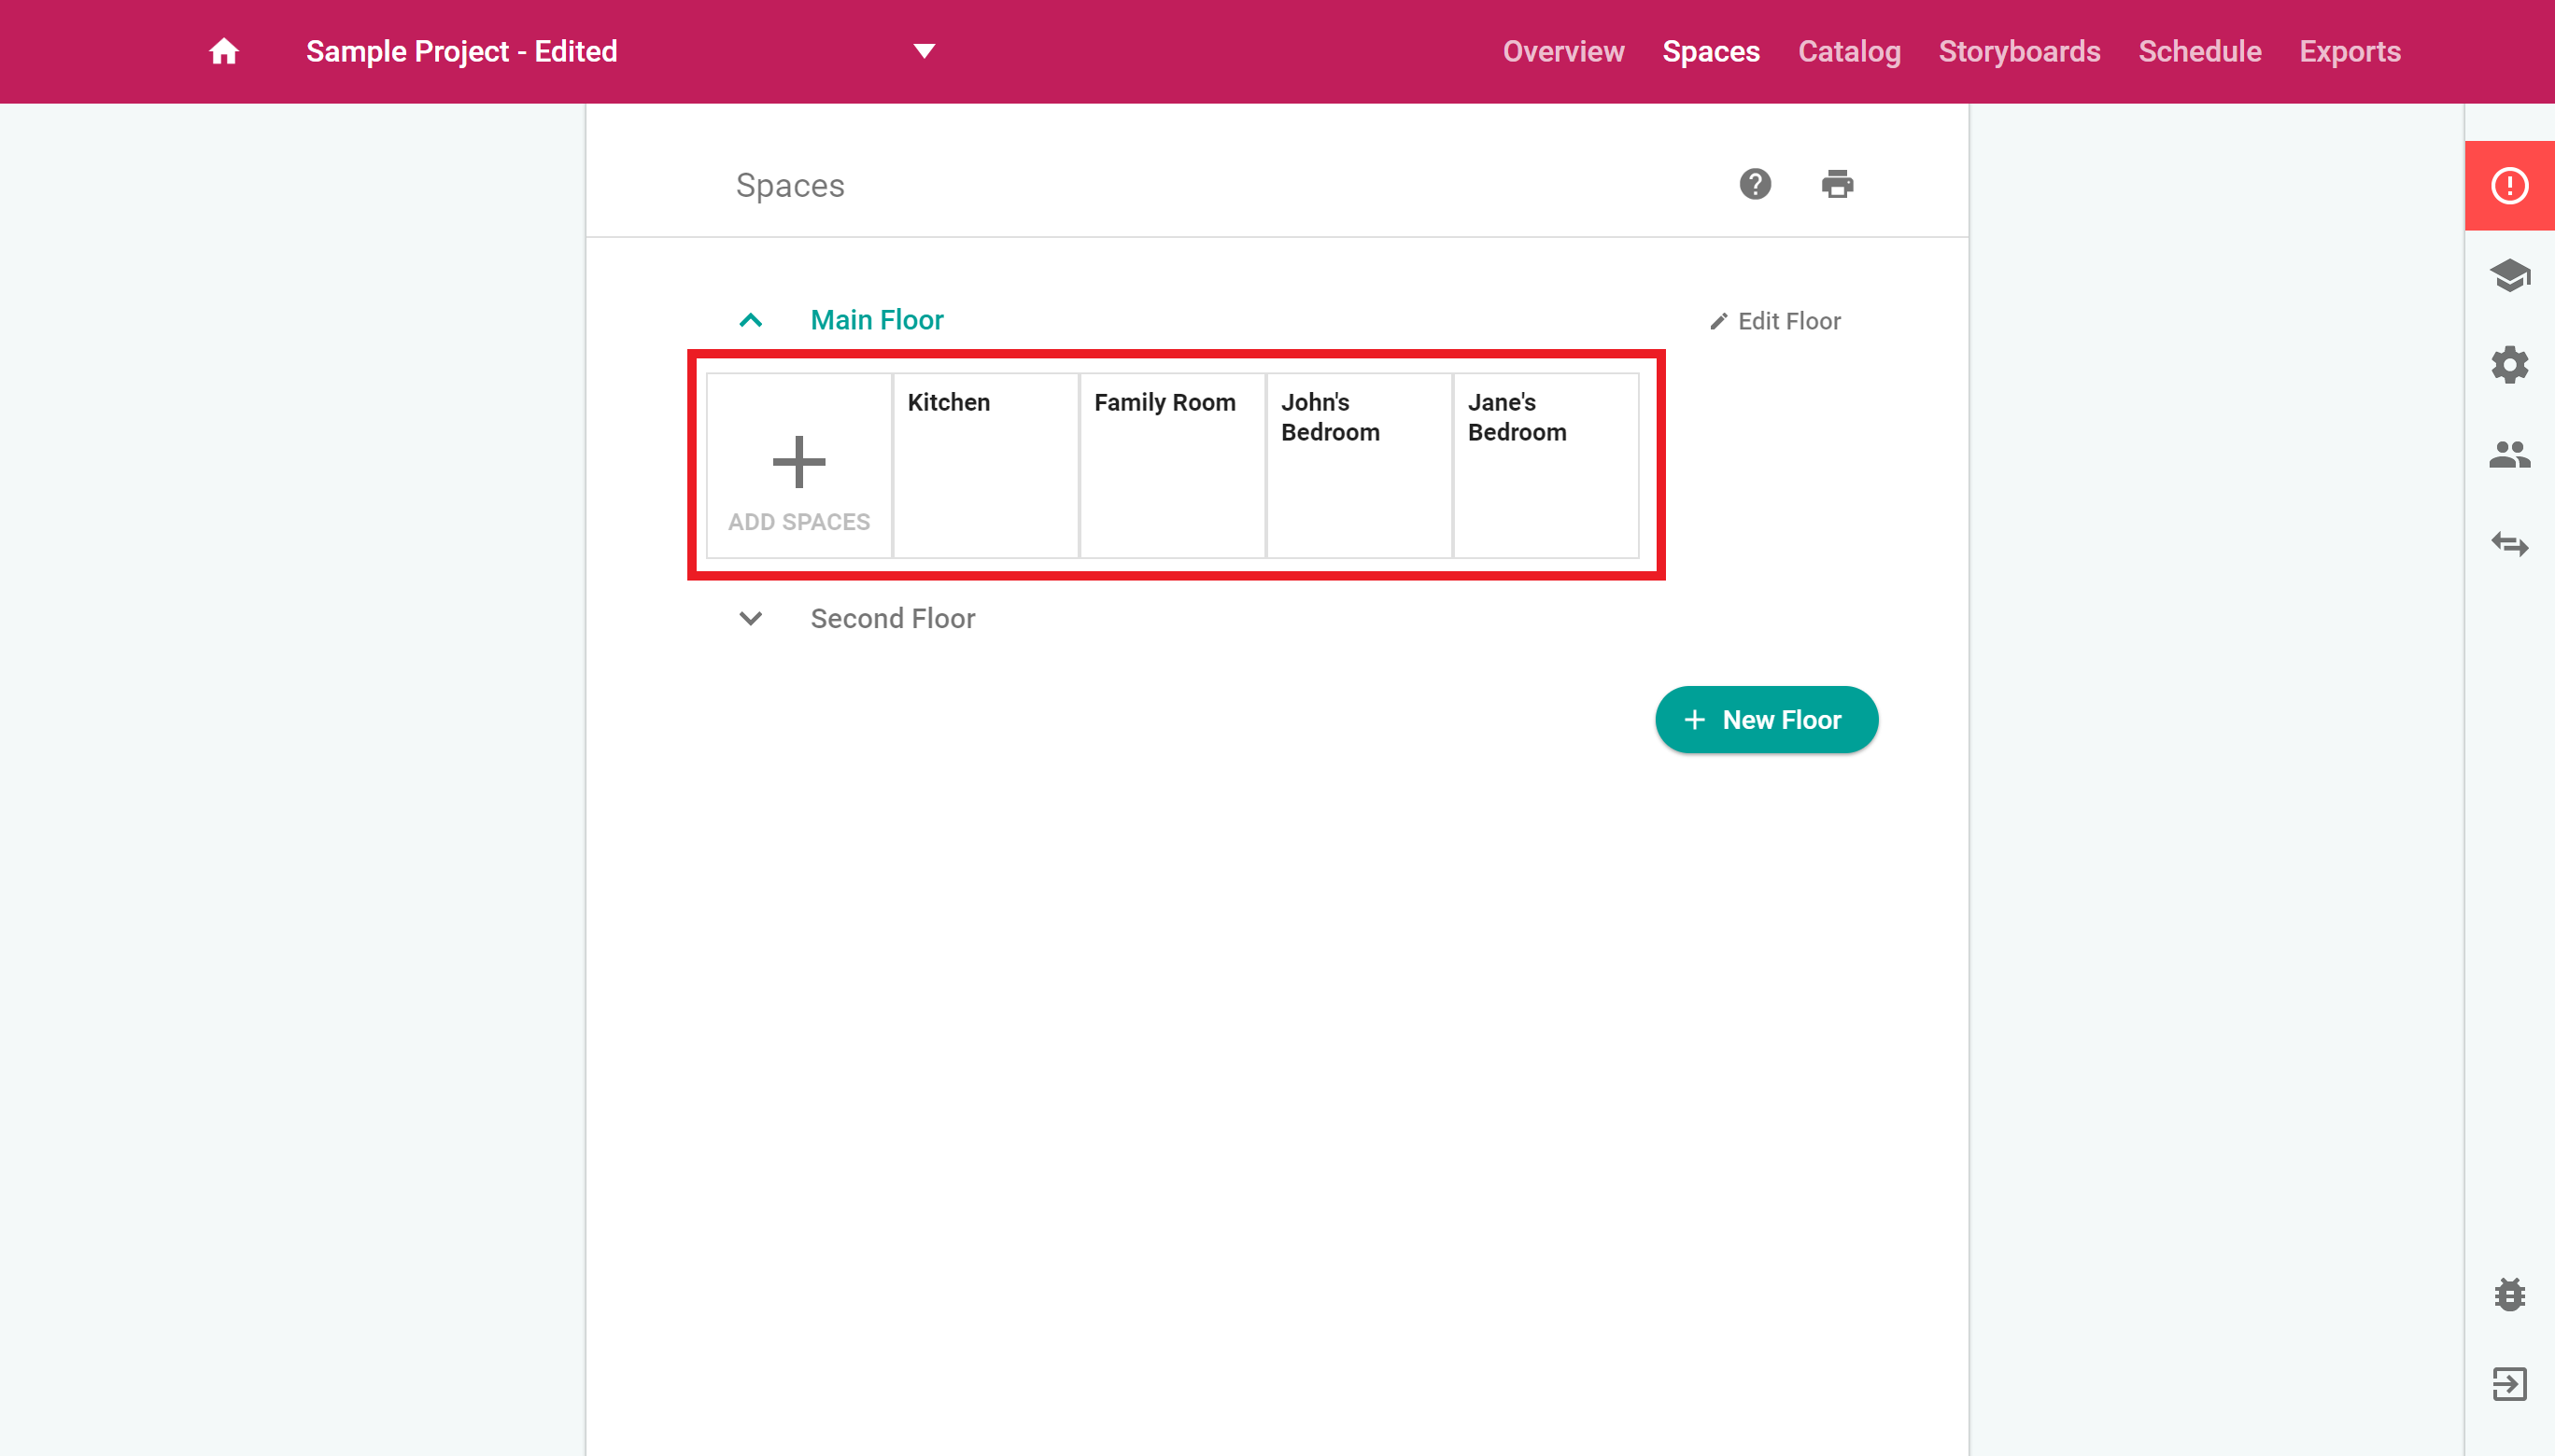
Task: Switch to the Spaces tab
Action: pos(1711,51)
